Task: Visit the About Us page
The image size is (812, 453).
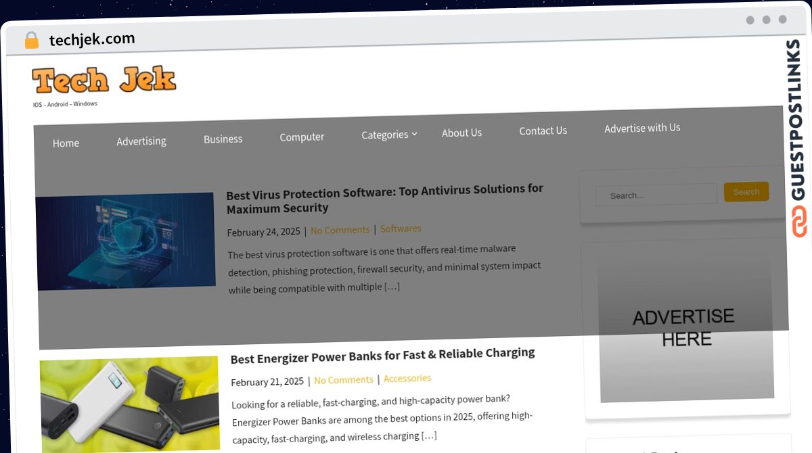Action: point(461,133)
